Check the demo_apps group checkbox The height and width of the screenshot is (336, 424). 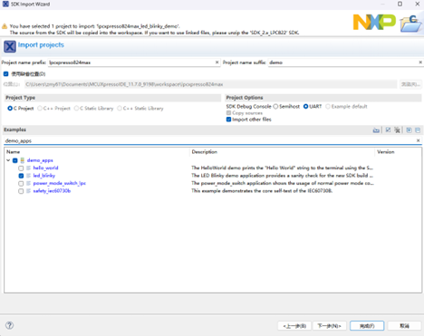point(15,160)
